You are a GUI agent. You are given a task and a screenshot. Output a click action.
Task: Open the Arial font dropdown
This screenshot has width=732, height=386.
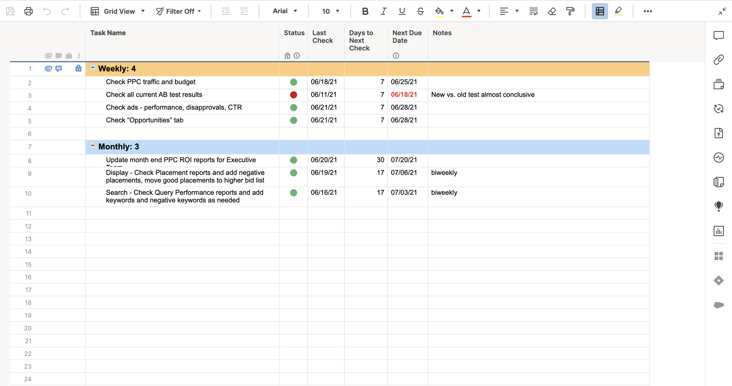coord(285,11)
